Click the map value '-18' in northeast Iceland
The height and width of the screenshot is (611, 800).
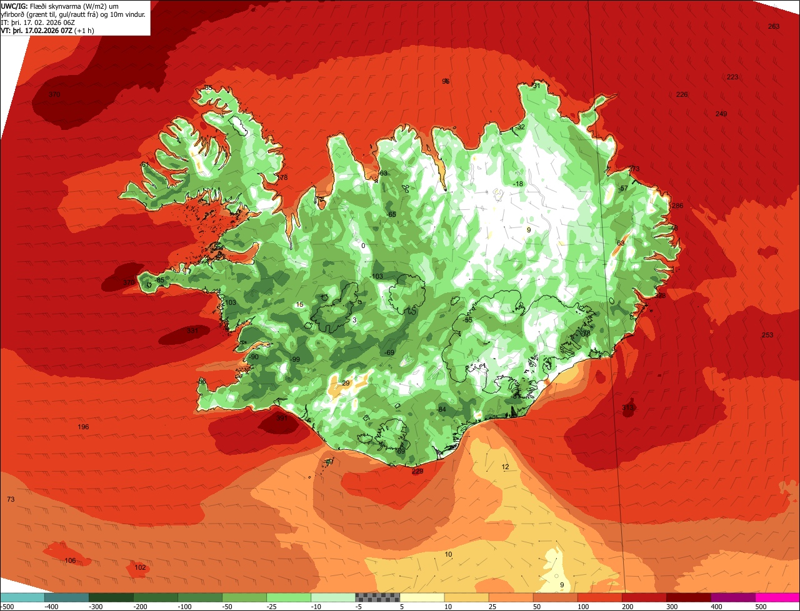pos(517,184)
